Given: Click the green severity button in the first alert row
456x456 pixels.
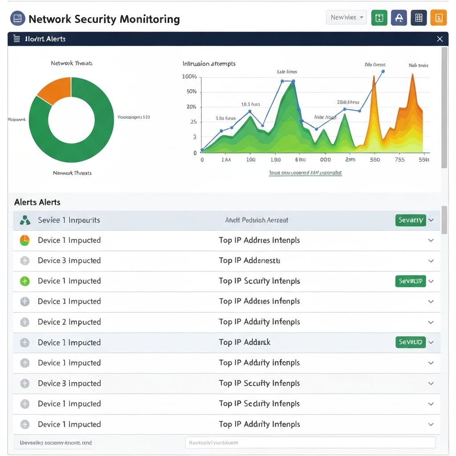Looking at the screenshot, I should pos(410,220).
